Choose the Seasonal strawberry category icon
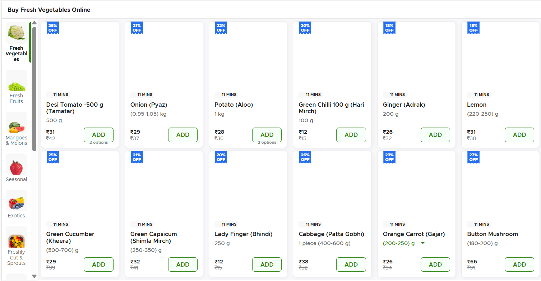Viewport: 541px width, 281px height. [x=17, y=166]
